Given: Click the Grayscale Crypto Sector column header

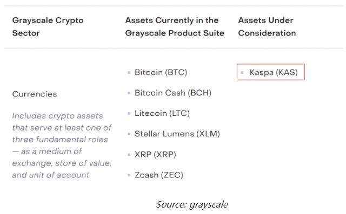Looking at the screenshot, I should (x=48, y=26).
